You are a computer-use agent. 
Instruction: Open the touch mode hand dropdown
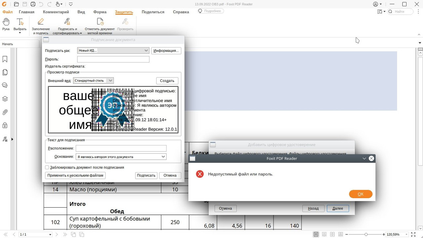click(59, 4)
